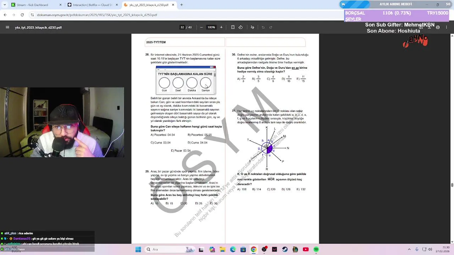
Task: Open Steam from taskbar
Action: tap(285, 249)
